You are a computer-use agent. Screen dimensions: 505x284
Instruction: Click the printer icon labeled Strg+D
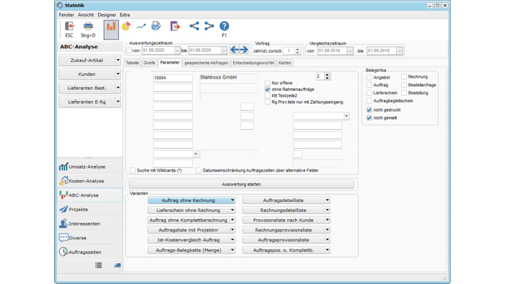point(88,27)
